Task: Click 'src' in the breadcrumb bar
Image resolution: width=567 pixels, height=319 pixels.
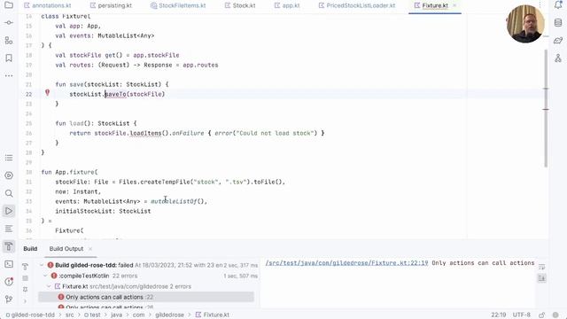Action: pyautogui.click(x=69, y=315)
